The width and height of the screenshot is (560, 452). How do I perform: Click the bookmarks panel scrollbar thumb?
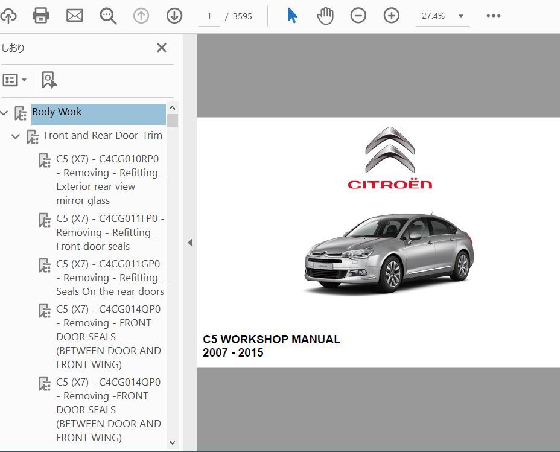pos(173,120)
